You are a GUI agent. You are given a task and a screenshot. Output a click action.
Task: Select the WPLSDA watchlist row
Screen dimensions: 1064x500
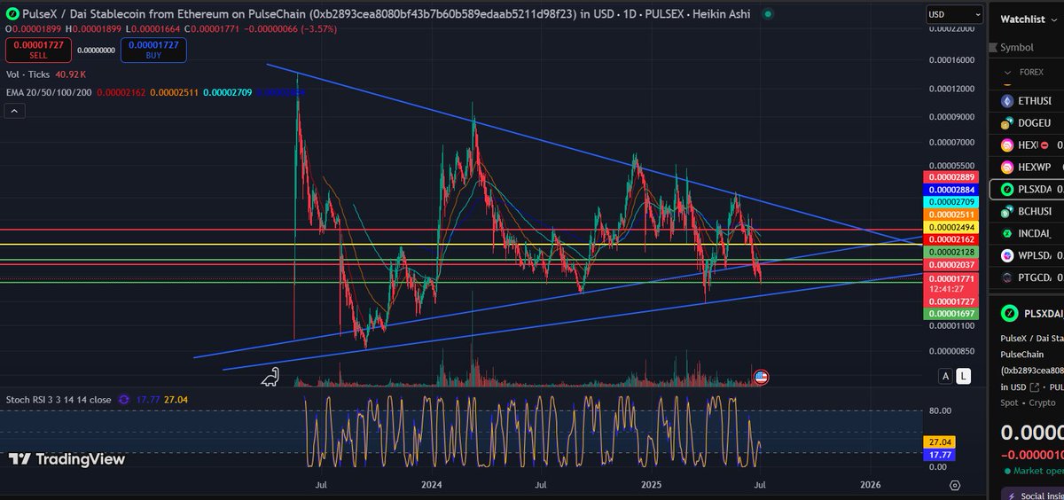pyautogui.click(x=1026, y=255)
